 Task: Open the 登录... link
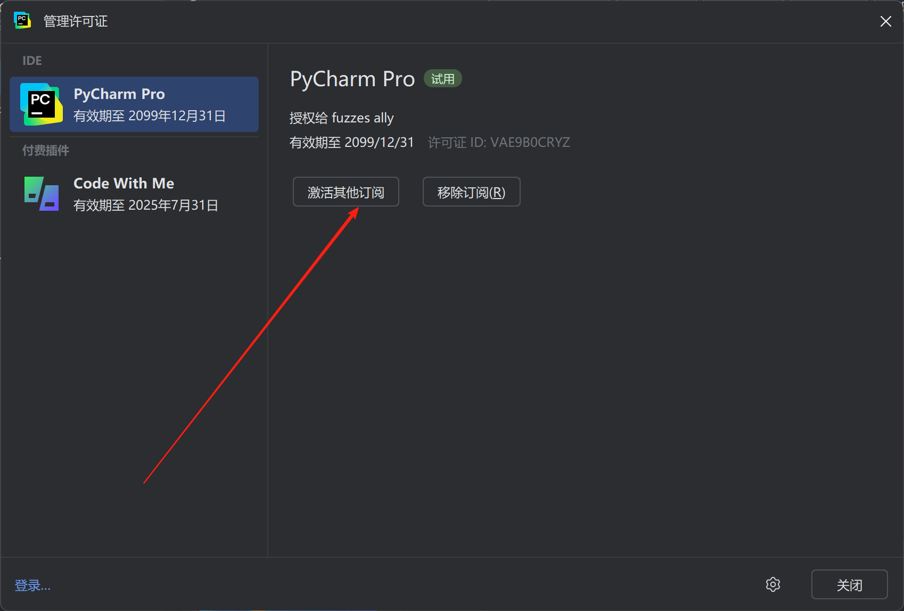[32, 585]
